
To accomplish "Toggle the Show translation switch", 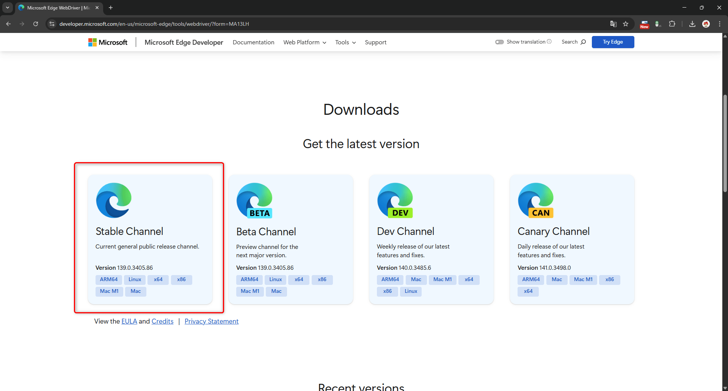I will 499,42.
